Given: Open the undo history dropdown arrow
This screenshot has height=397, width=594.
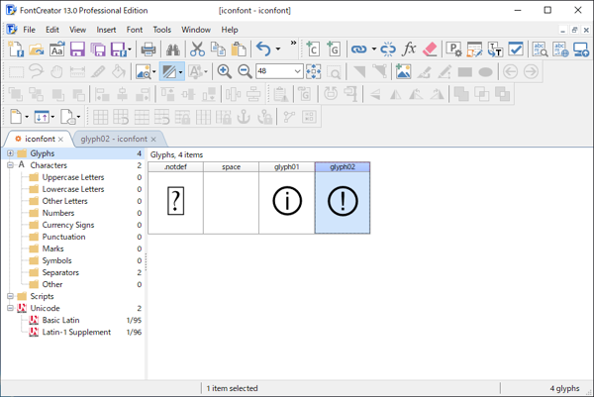Looking at the screenshot, I should point(278,50).
